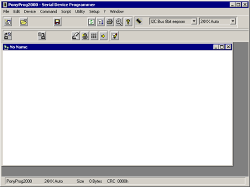This screenshot has height=187, width=250.
Task: Open the Device menu
Action: (x=30, y=11)
